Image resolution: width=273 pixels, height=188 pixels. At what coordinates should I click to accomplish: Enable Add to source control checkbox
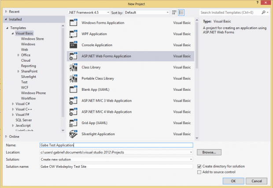[x=199, y=172]
